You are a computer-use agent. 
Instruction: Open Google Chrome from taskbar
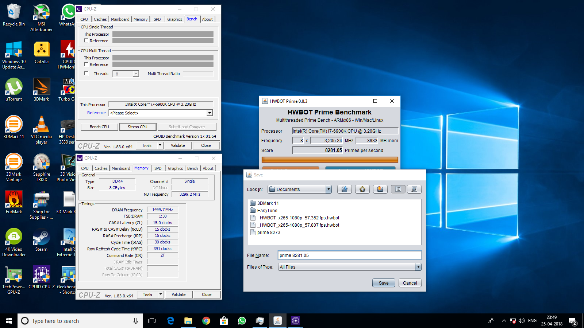click(206, 321)
